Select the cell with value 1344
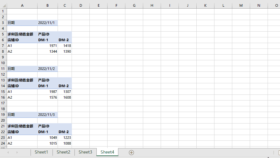280x158 pixels. click(x=47, y=51)
